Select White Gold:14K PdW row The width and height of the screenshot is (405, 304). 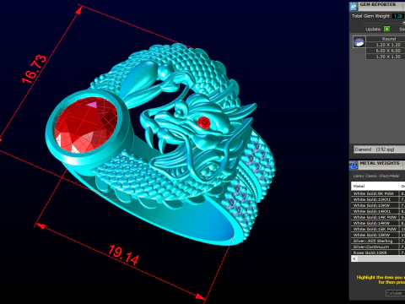(378, 217)
